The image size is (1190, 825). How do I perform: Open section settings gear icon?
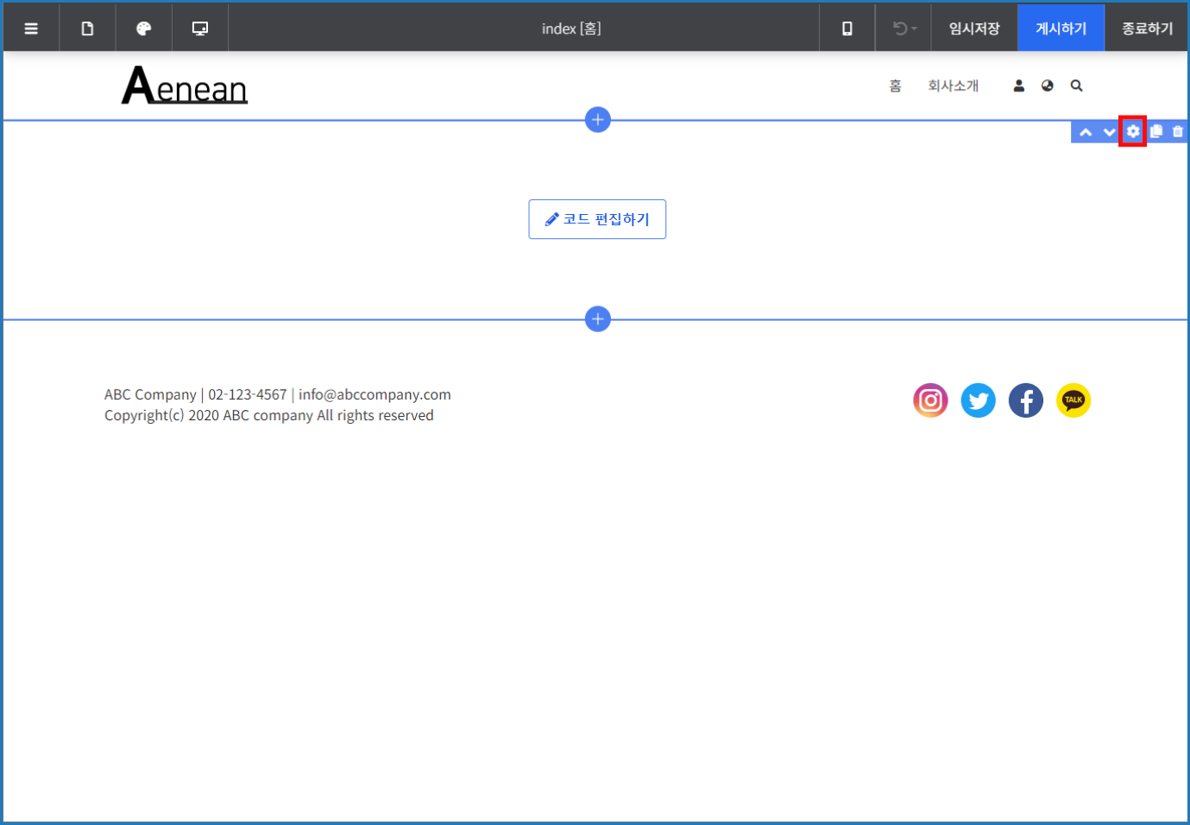click(1133, 131)
